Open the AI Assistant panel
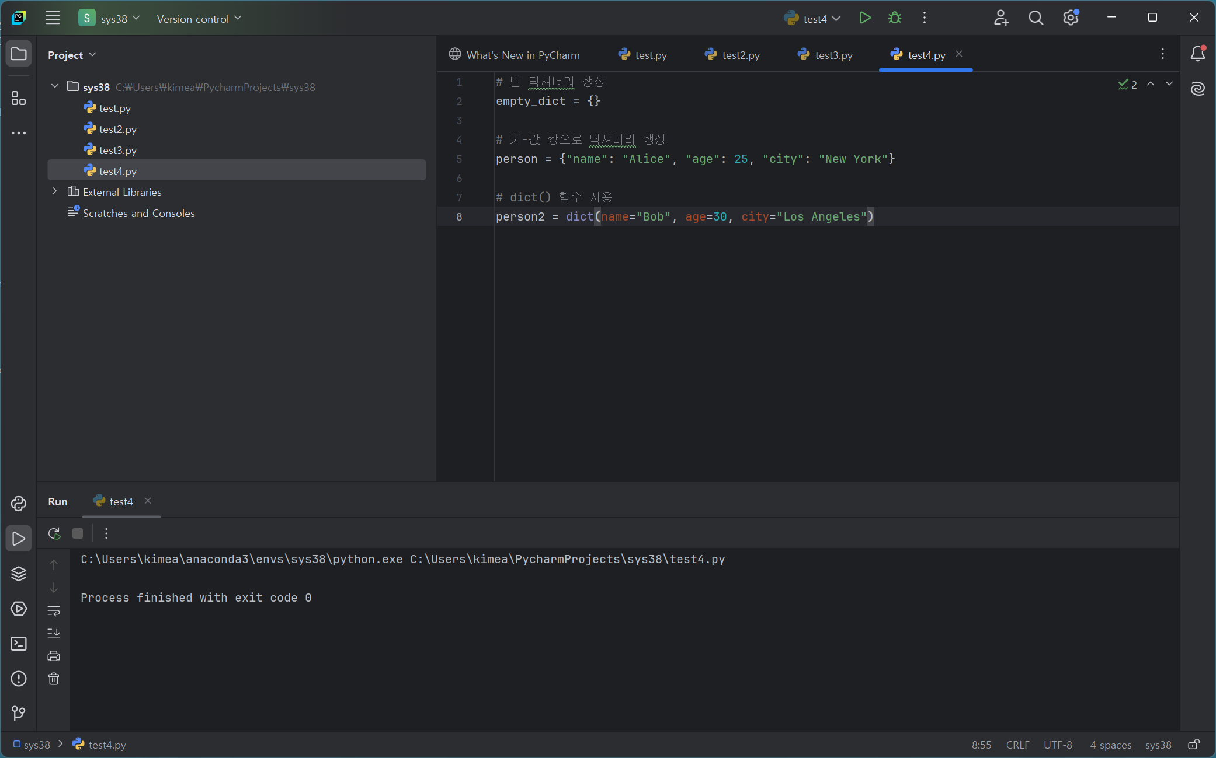 click(x=1197, y=89)
